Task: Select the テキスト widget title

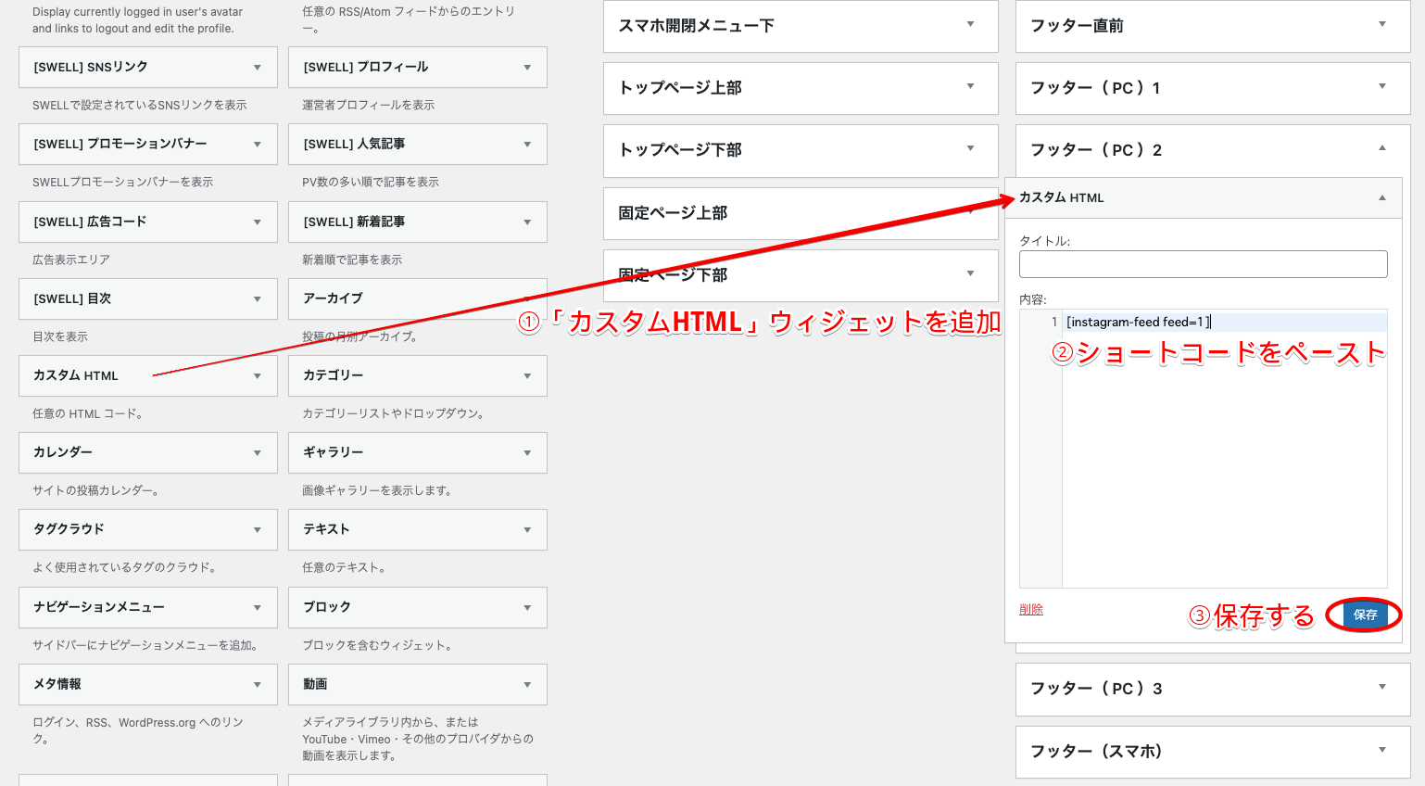Action: click(x=326, y=528)
